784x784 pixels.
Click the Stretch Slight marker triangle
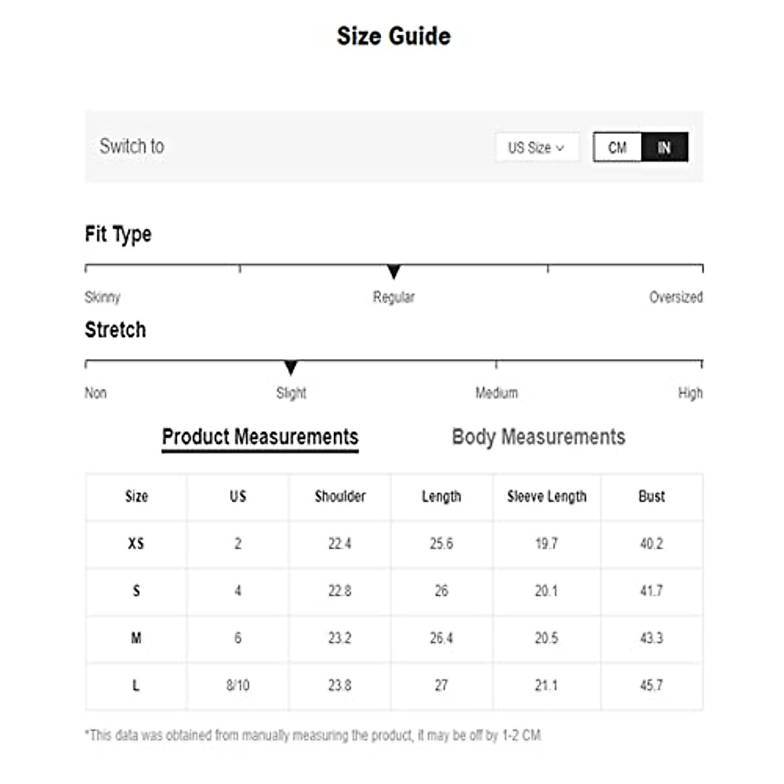(x=291, y=367)
